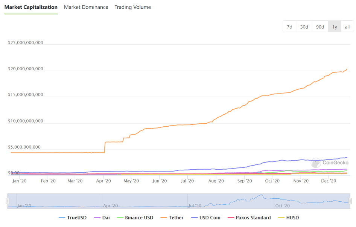
Task: Set chart range to 90d
Action: click(320, 27)
